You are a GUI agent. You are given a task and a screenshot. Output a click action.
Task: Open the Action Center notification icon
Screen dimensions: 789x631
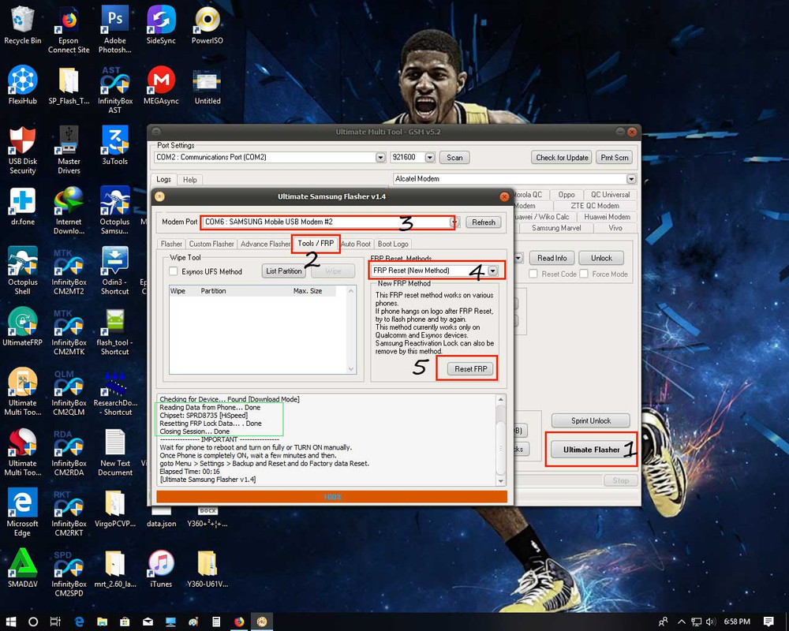pos(768,622)
